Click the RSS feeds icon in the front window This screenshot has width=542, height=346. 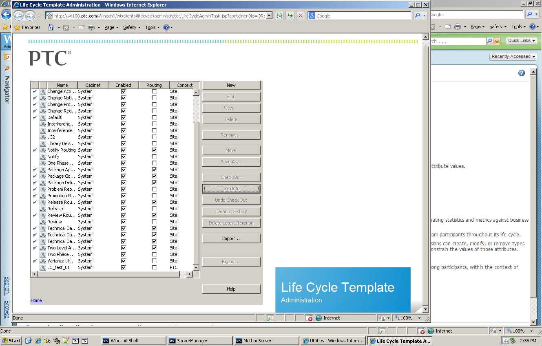(x=66, y=27)
